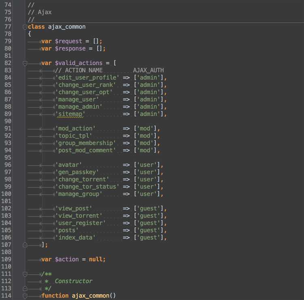Image resolution: width=304 pixels, height=300 pixels.
Task: Place cursor on ajax_common class name
Action: pyautogui.click(x=67, y=27)
